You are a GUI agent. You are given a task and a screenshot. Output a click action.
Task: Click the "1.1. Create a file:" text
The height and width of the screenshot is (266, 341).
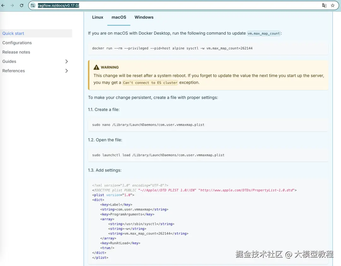click(104, 110)
